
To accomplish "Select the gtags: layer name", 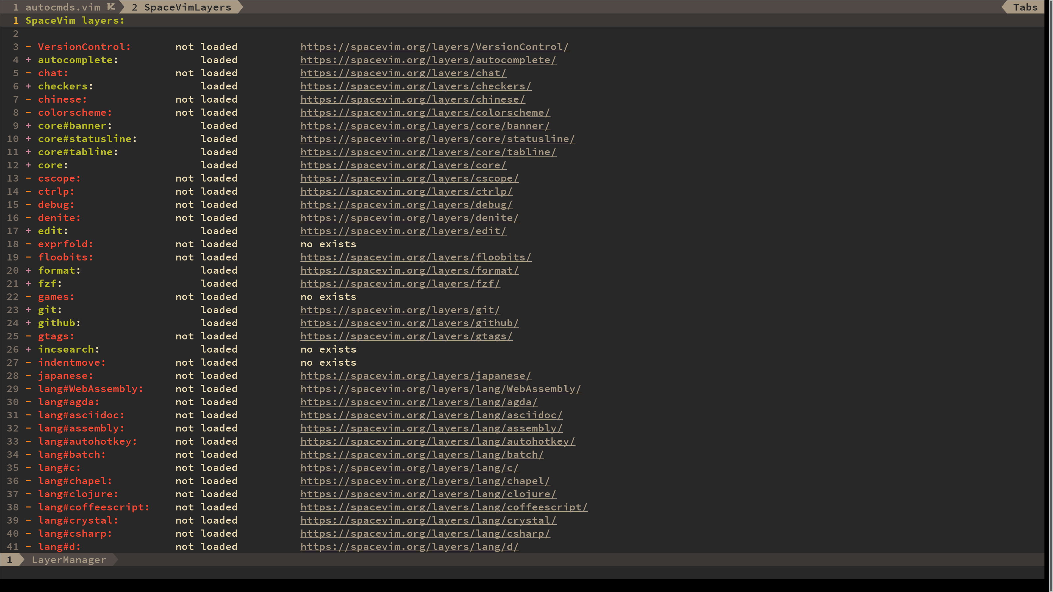I will click(x=56, y=336).
